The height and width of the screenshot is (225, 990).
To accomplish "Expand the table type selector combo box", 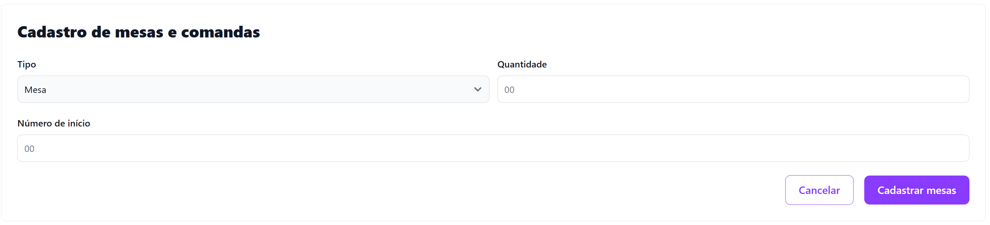I will pos(253,89).
